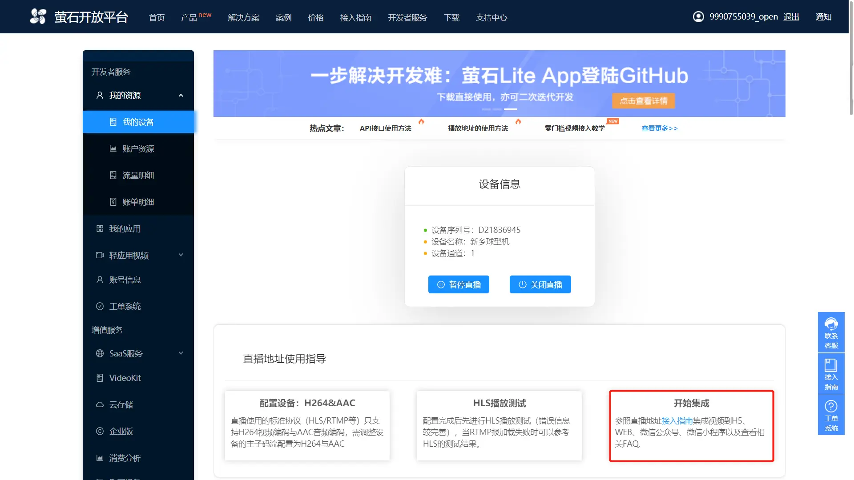Image resolution: width=854 pixels, height=480 pixels.
Task: Click the 点击查看详情 banner button
Action: coord(643,101)
